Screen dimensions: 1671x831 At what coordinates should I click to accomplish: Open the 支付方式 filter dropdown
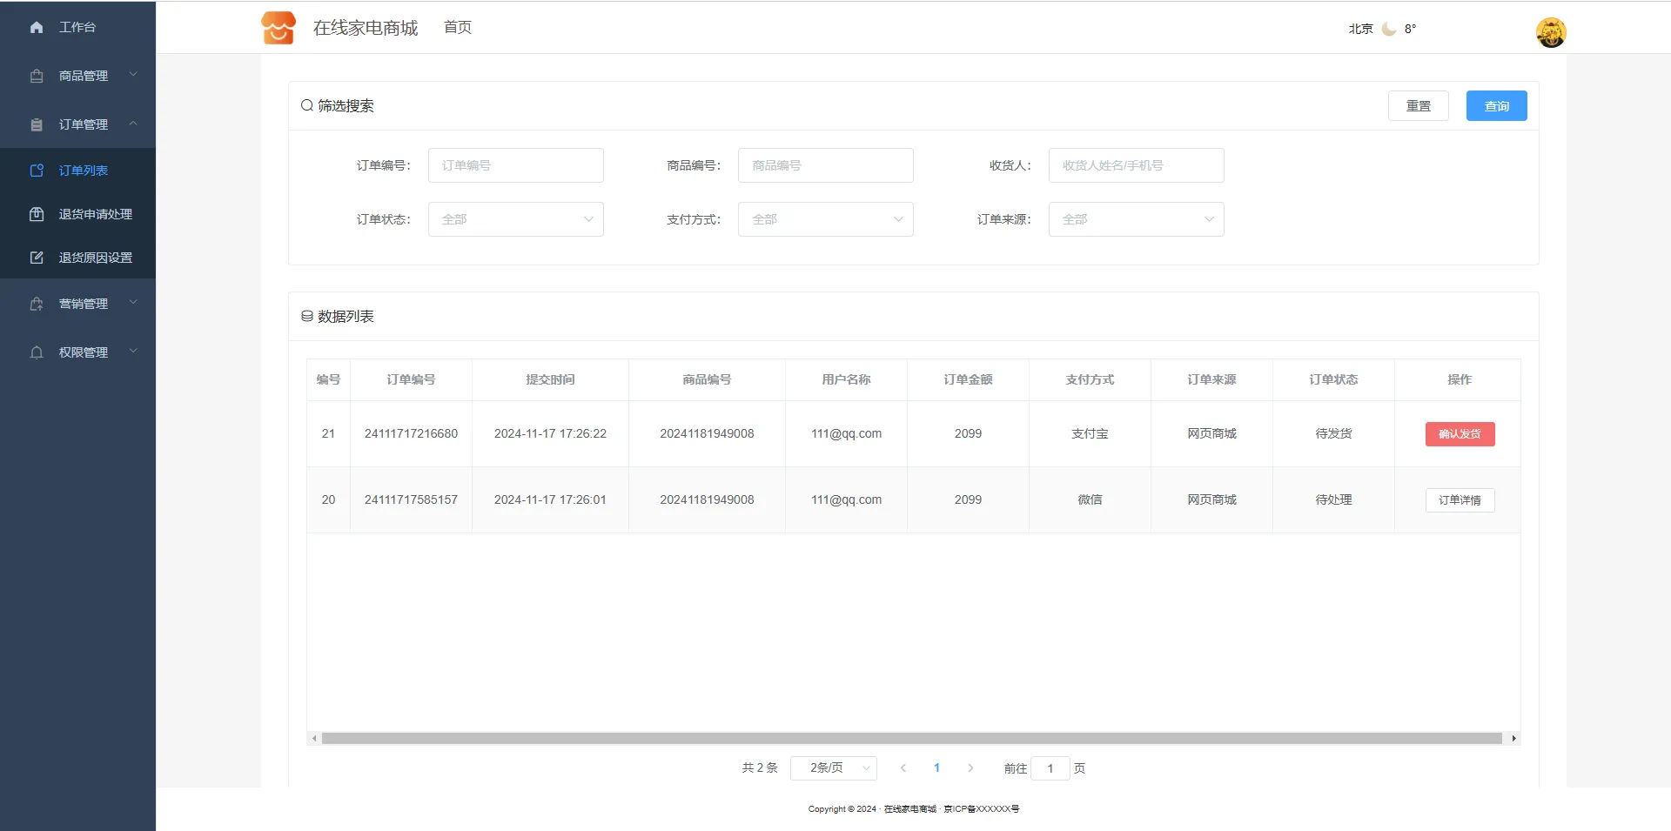[x=825, y=219]
